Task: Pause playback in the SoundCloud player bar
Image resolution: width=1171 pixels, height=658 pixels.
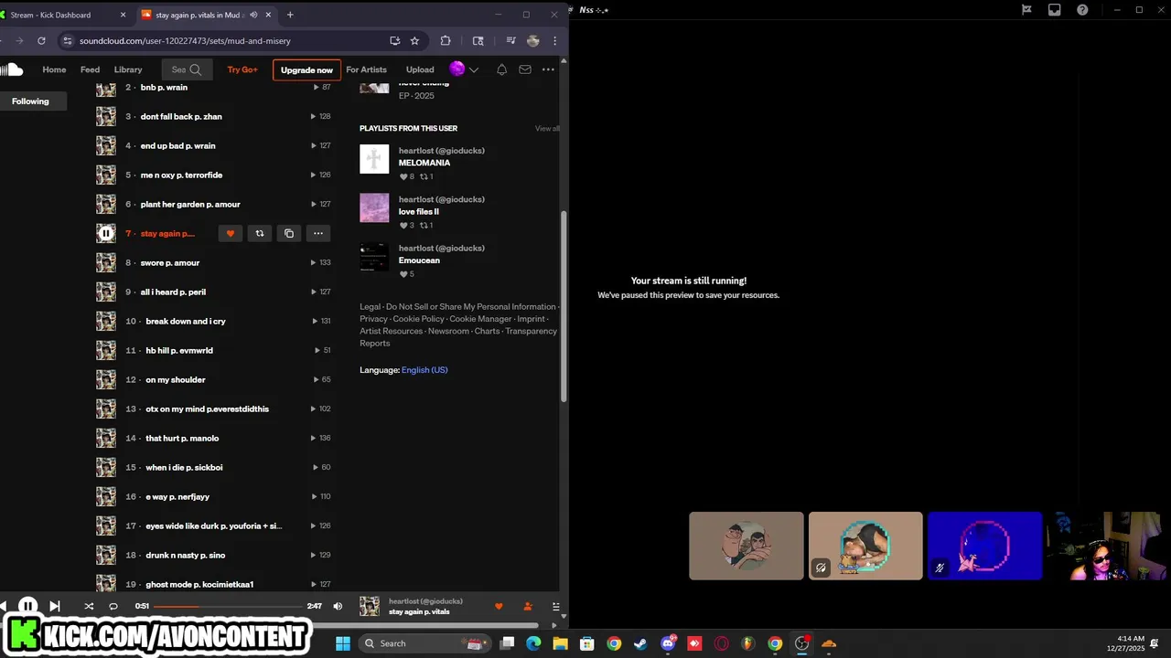Action: tap(27, 606)
